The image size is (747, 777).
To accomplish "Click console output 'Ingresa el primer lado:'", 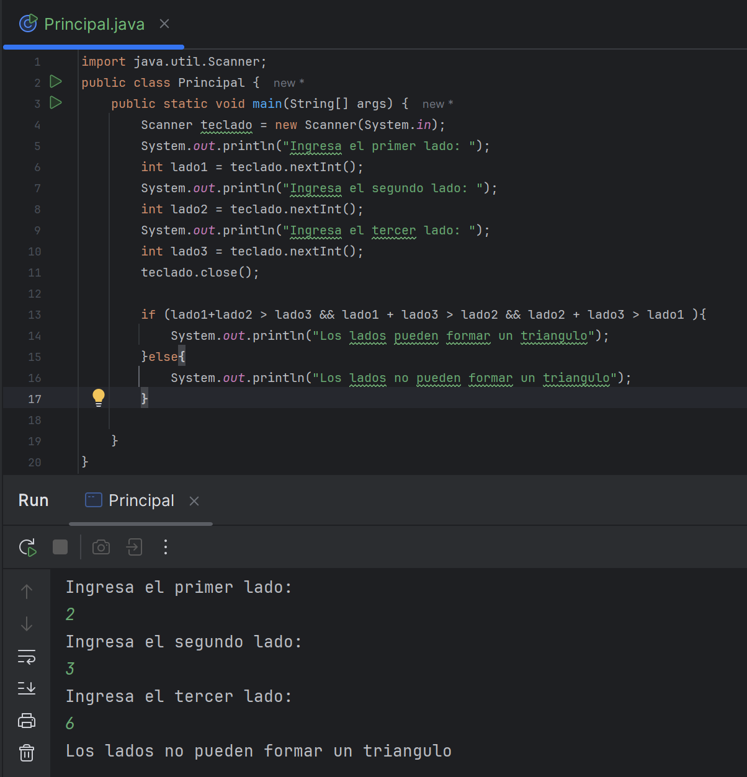I will pyautogui.click(x=179, y=587).
